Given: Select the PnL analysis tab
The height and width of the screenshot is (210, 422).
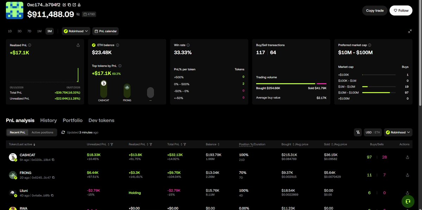Looking at the screenshot, I should tap(20, 121).
